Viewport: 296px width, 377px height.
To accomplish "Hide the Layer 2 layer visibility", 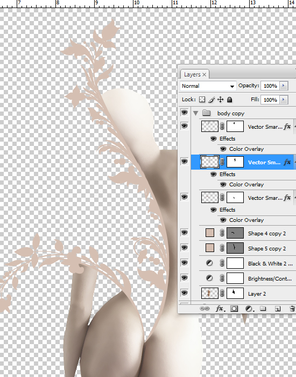I will [184, 293].
